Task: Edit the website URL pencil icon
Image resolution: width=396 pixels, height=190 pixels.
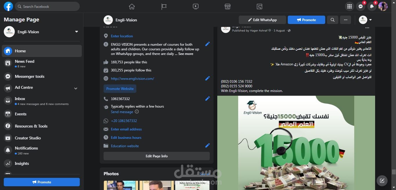Action: tap(207, 78)
